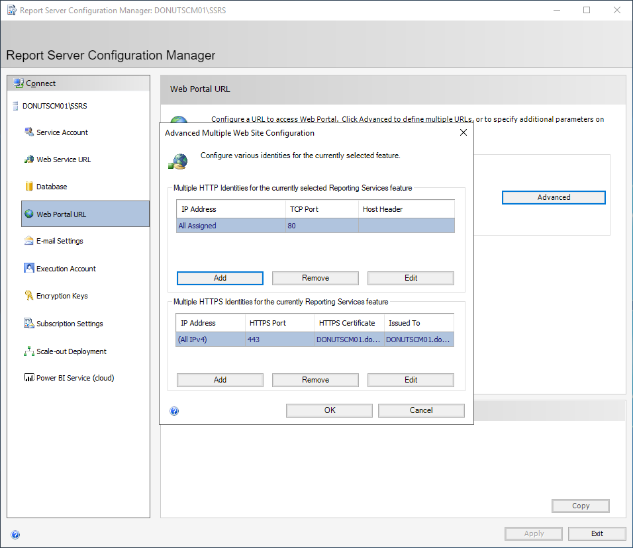Screen dimensions: 633x548
Task: Click the Service Account icon
Action: (28, 132)
